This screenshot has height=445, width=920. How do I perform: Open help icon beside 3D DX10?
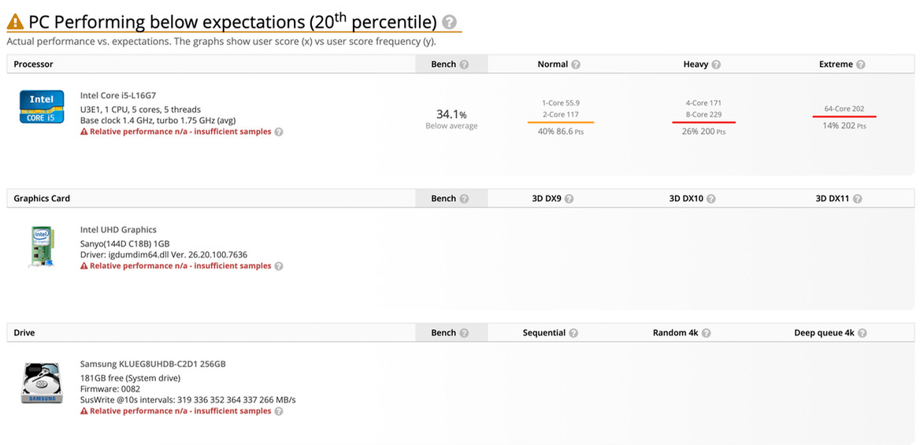(712, 199)
